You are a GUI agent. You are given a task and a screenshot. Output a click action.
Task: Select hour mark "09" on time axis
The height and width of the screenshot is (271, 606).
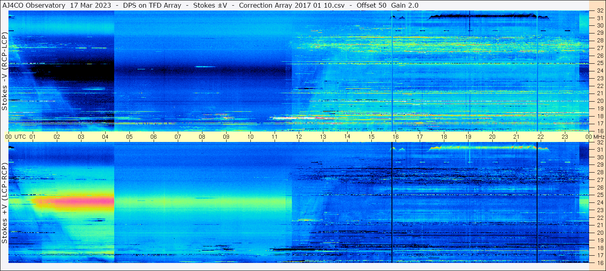[226, 137]
